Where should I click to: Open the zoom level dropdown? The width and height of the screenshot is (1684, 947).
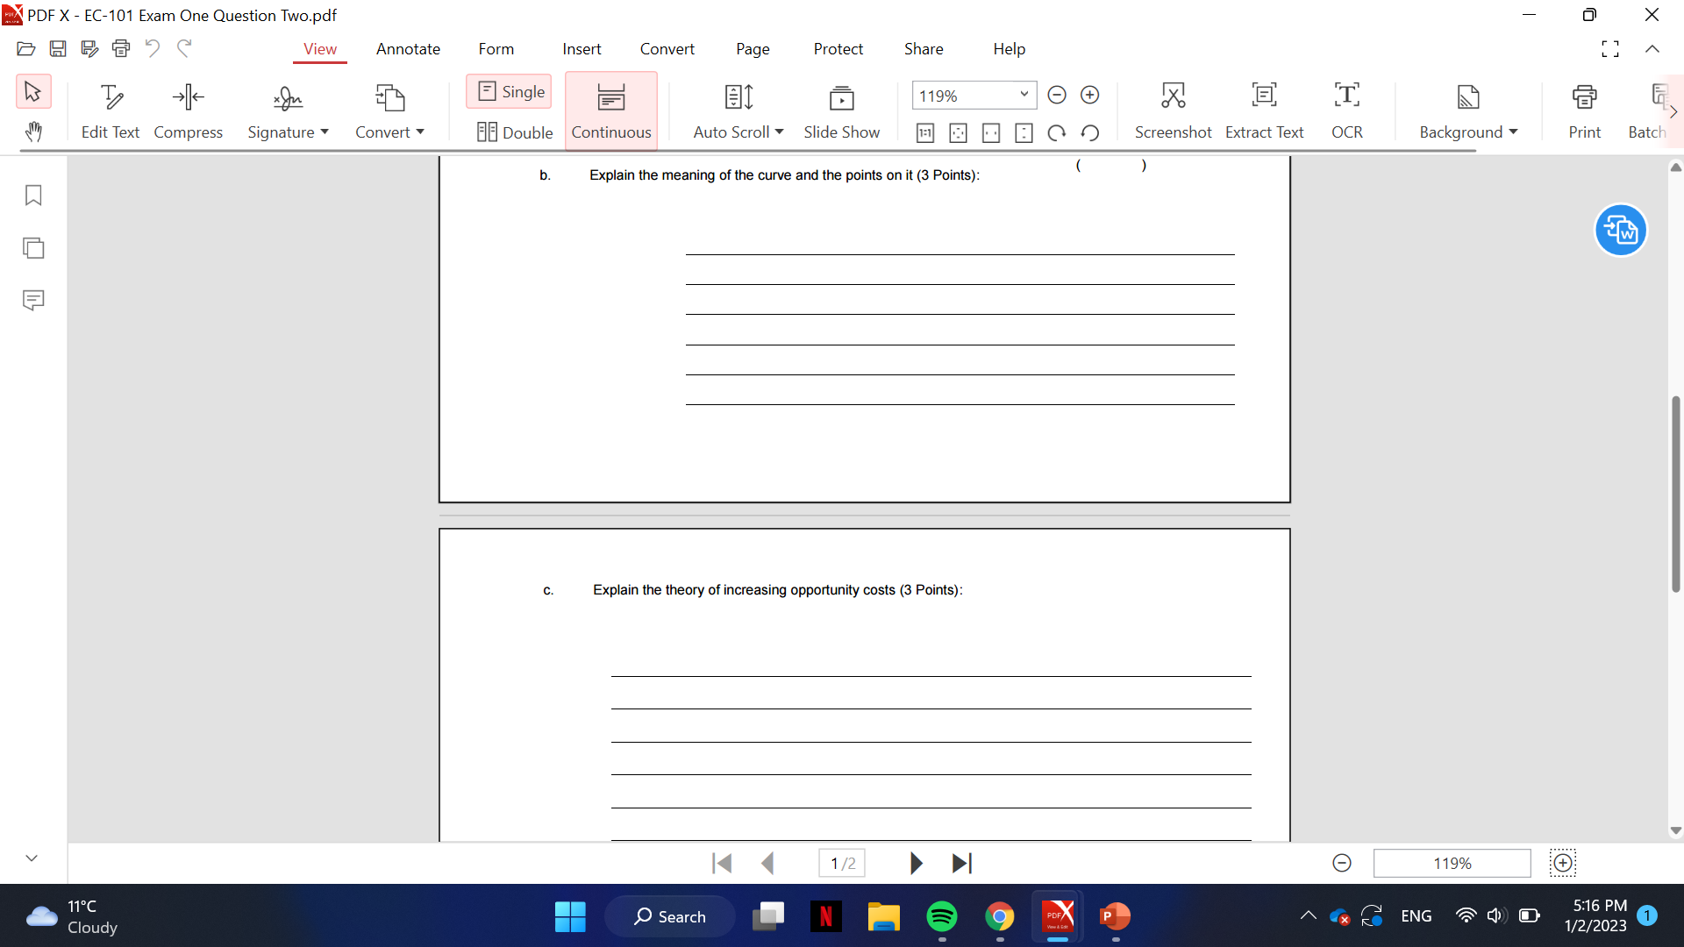pyautogui.click(x=1023, y=95)
